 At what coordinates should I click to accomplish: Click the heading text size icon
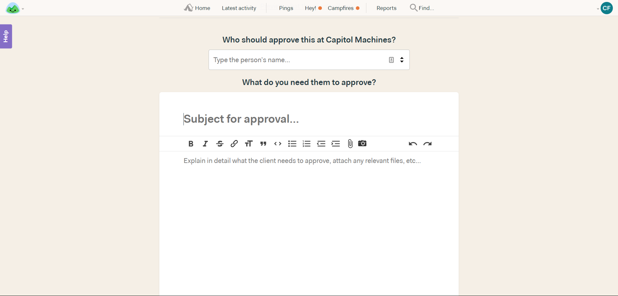point(249,144)
